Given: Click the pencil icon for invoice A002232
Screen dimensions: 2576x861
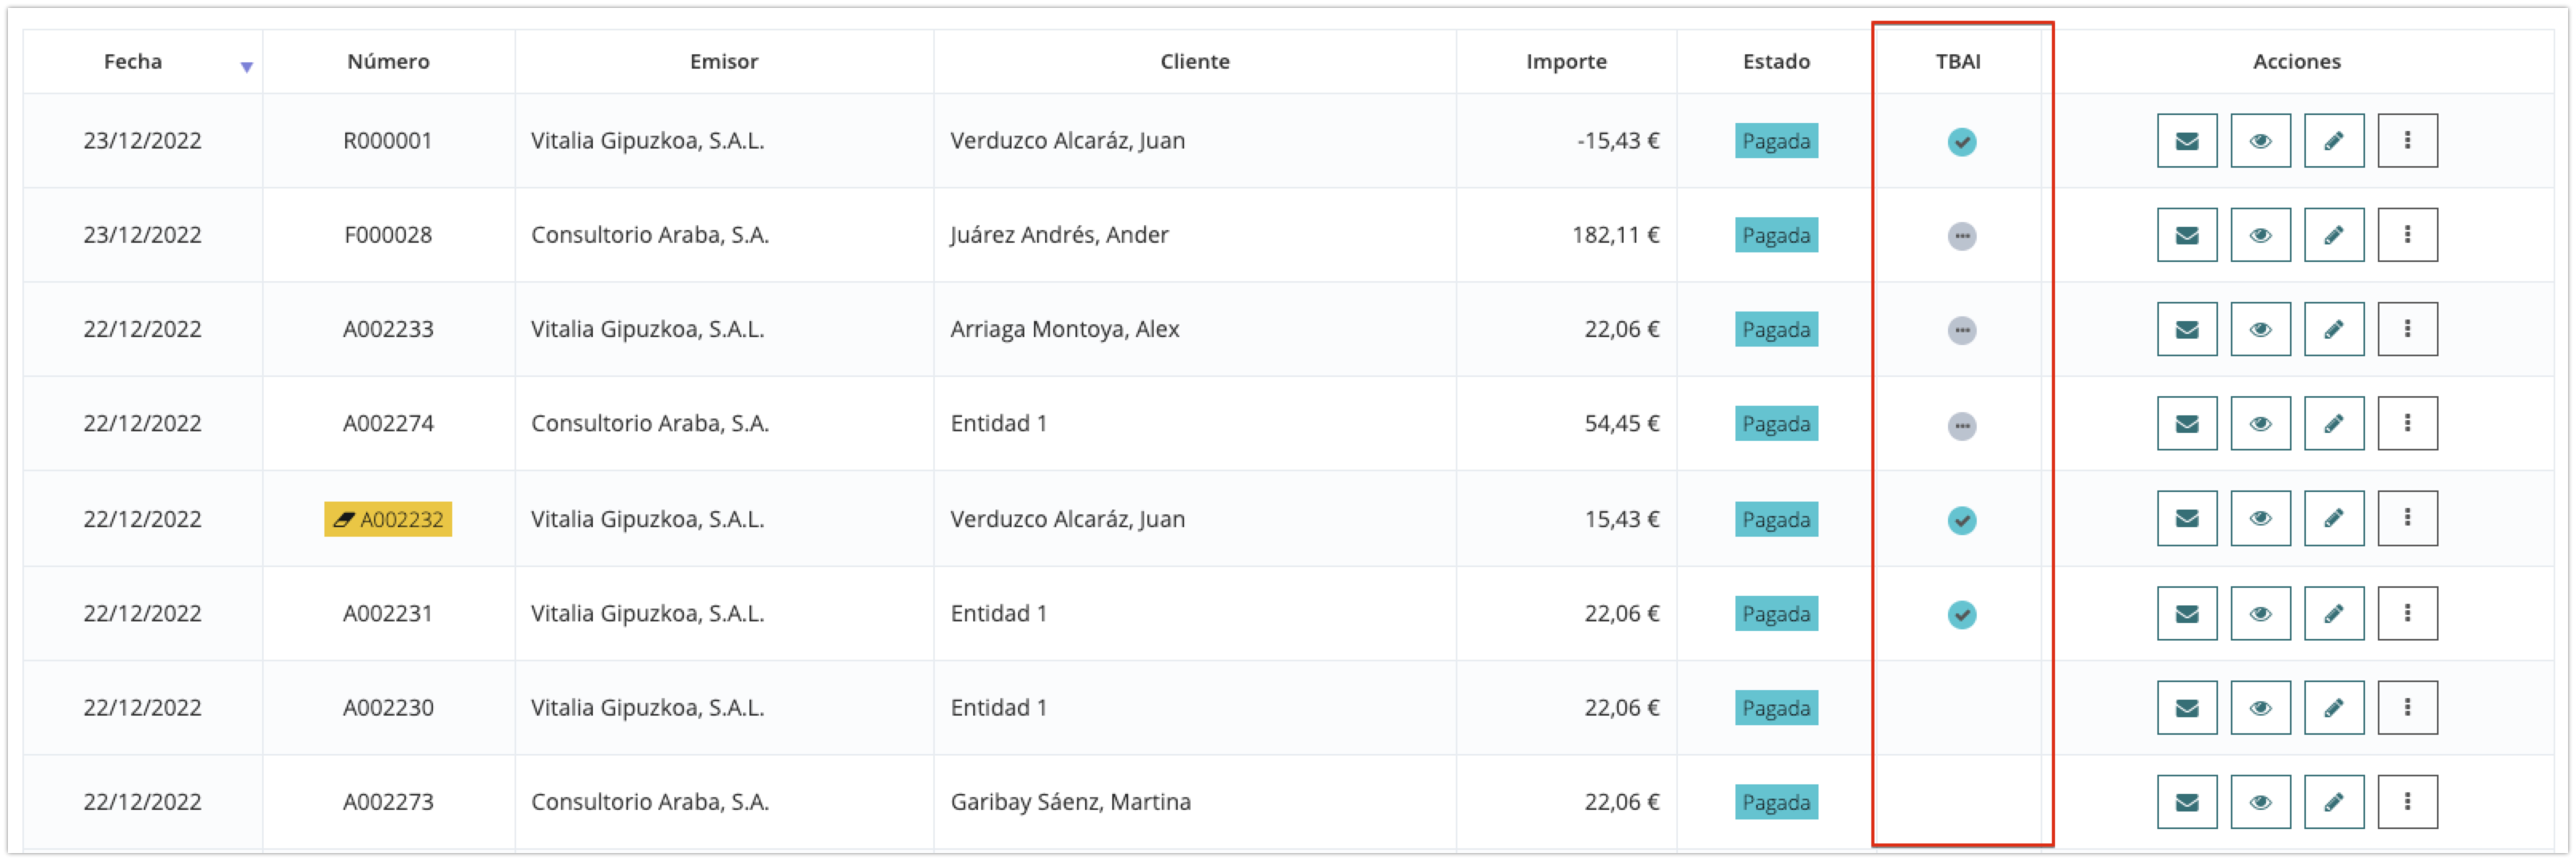Looking at the screenshot, I should coord(2333,518).
